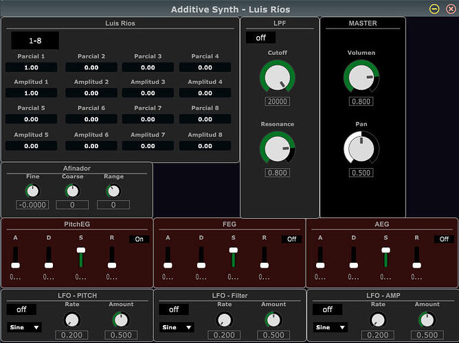Click the LFO - Filter Rate 0.200 value

pos(224,335)
